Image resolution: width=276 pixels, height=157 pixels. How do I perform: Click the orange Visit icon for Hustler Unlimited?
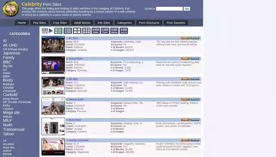tap(185, 140)
